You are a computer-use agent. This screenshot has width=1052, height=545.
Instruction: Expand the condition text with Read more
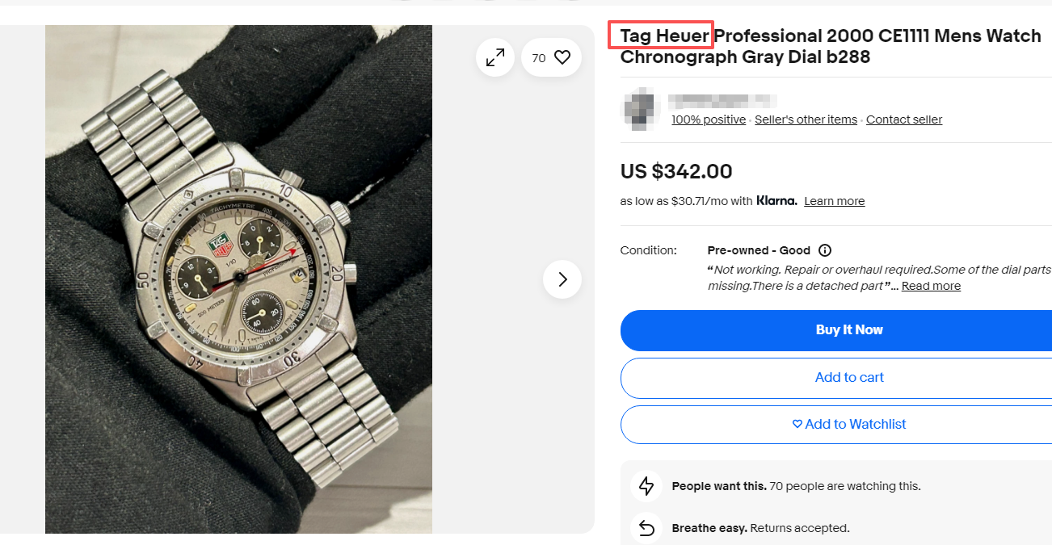coord(931,286)
